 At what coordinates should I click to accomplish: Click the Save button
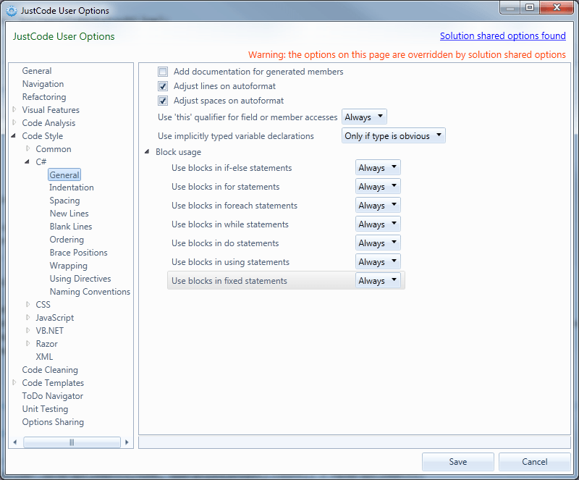click(458, 461)
